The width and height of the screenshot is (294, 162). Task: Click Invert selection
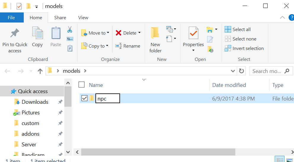coord(244,48)
